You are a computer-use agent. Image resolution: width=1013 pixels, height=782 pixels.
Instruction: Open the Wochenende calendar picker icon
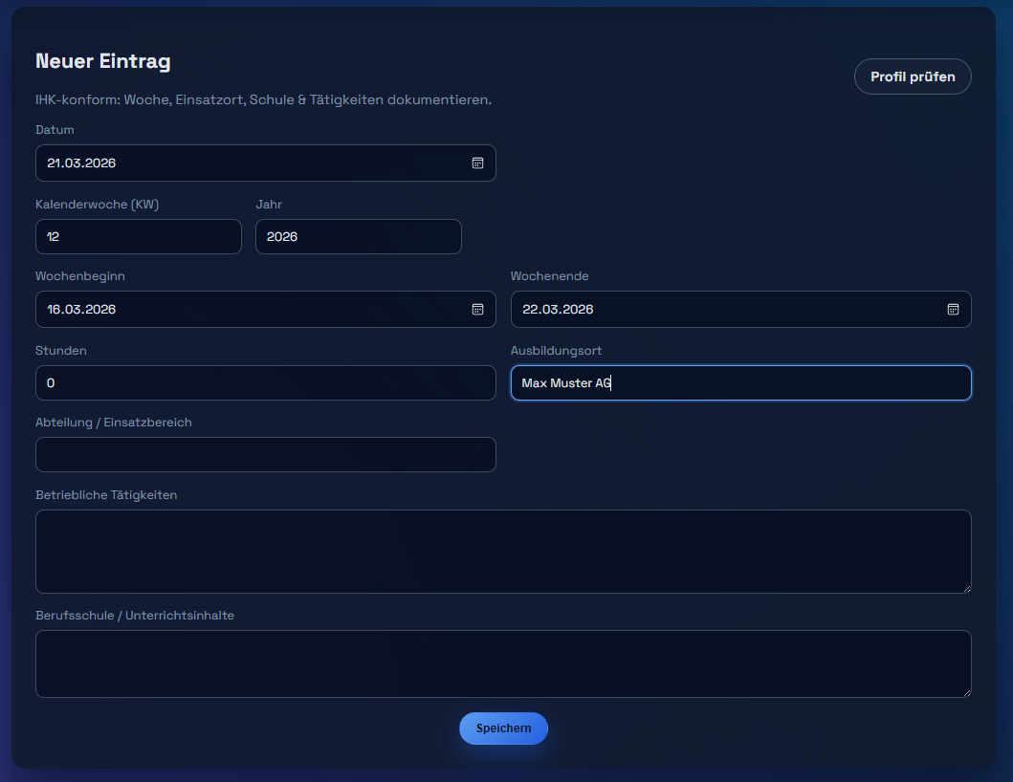[953, 310]
